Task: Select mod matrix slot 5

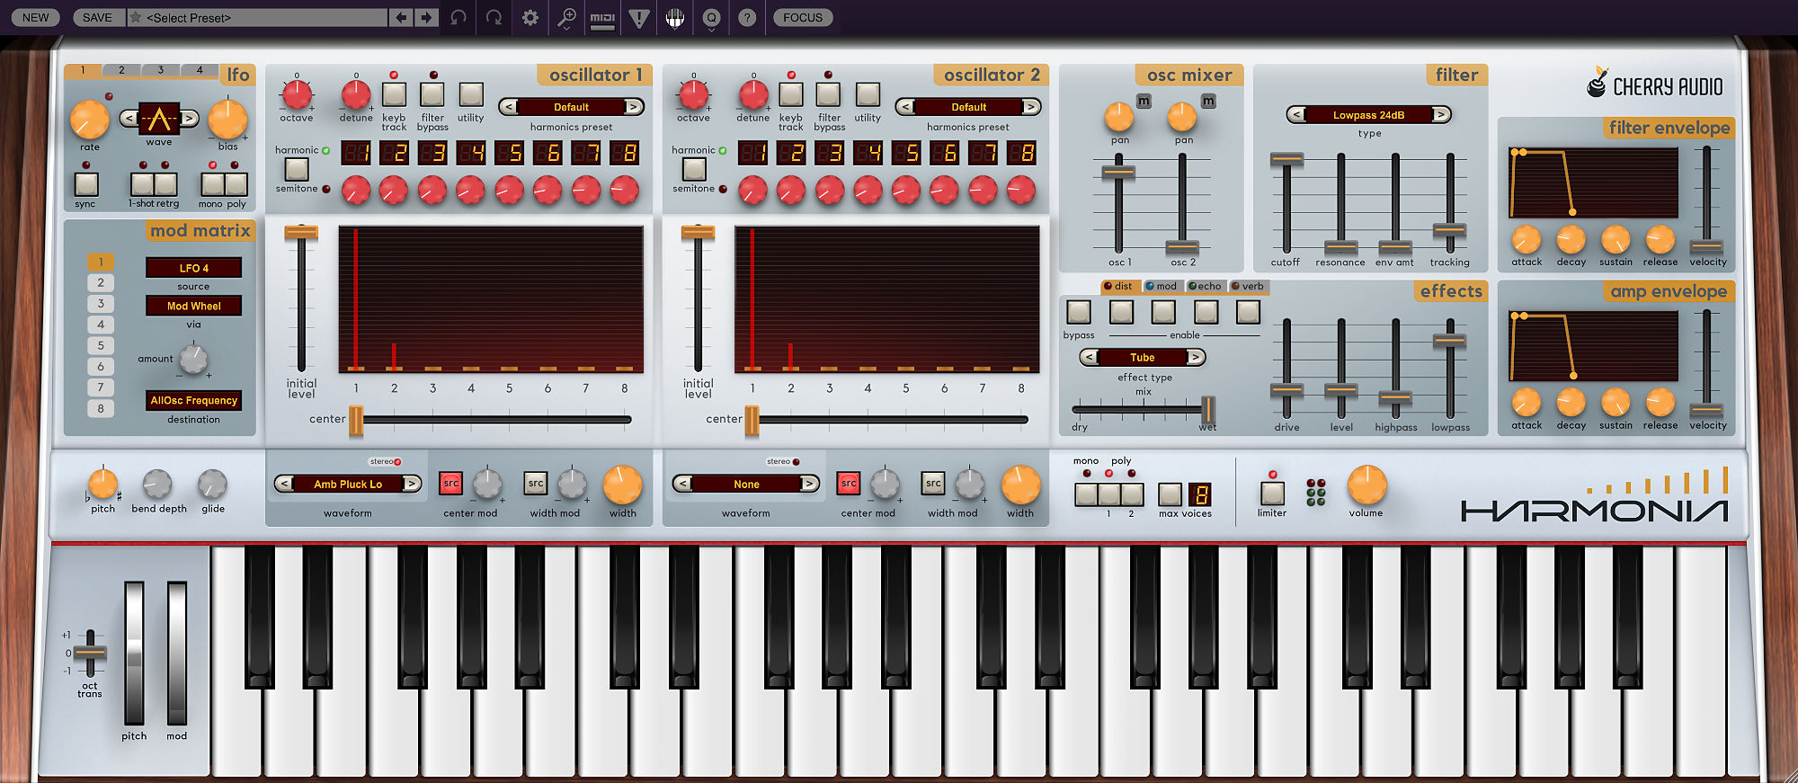Action: (x=101, y=345)
